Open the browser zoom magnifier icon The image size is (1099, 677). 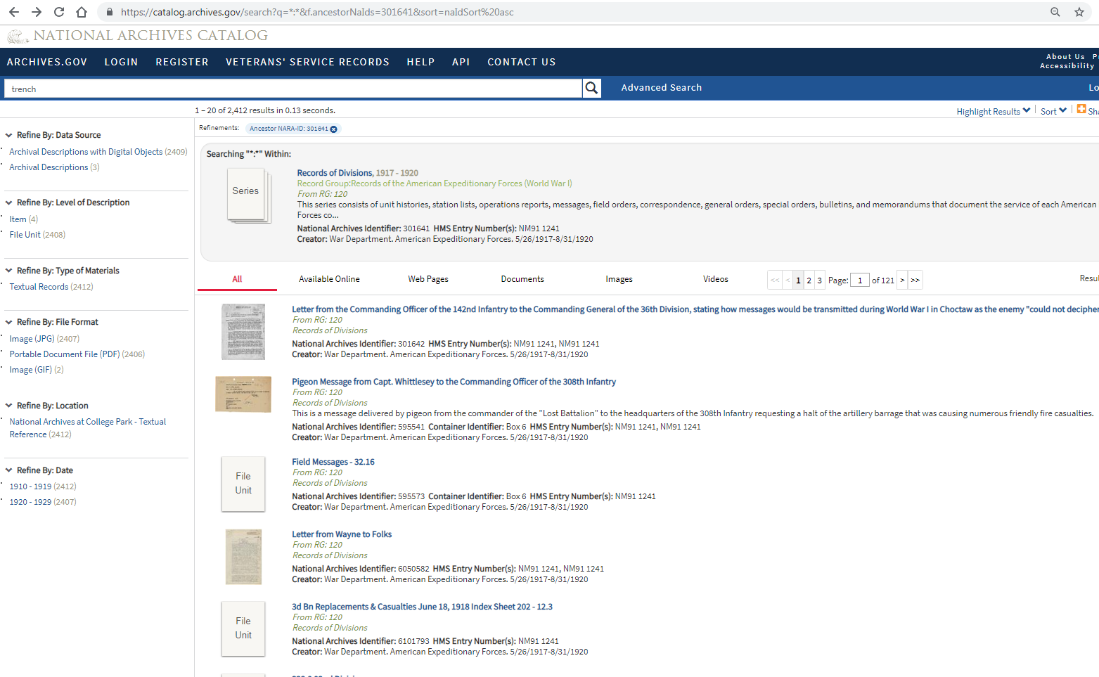(1055, 12)
